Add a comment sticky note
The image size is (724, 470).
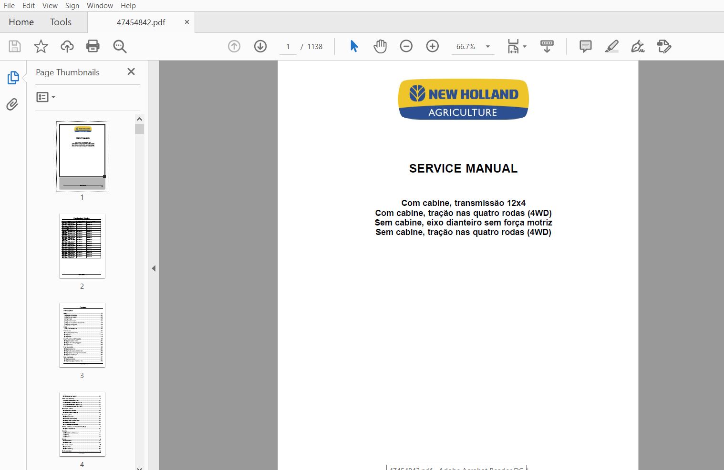tap(586, 46)
